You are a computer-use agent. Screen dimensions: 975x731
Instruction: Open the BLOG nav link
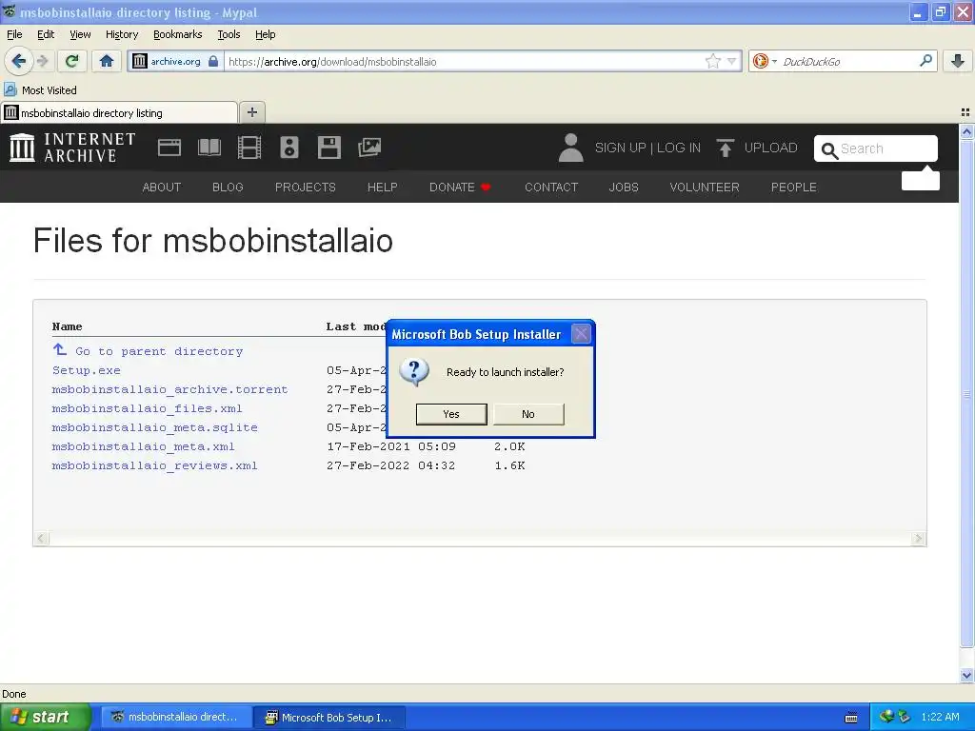click(x=228, y=188)
